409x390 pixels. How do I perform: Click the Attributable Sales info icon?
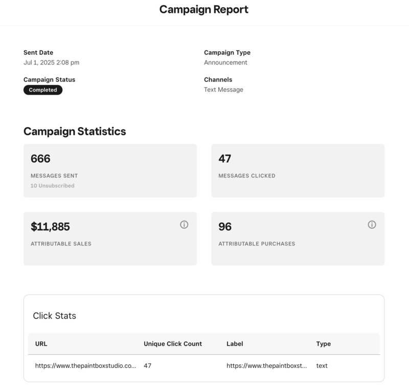point(184,225)
